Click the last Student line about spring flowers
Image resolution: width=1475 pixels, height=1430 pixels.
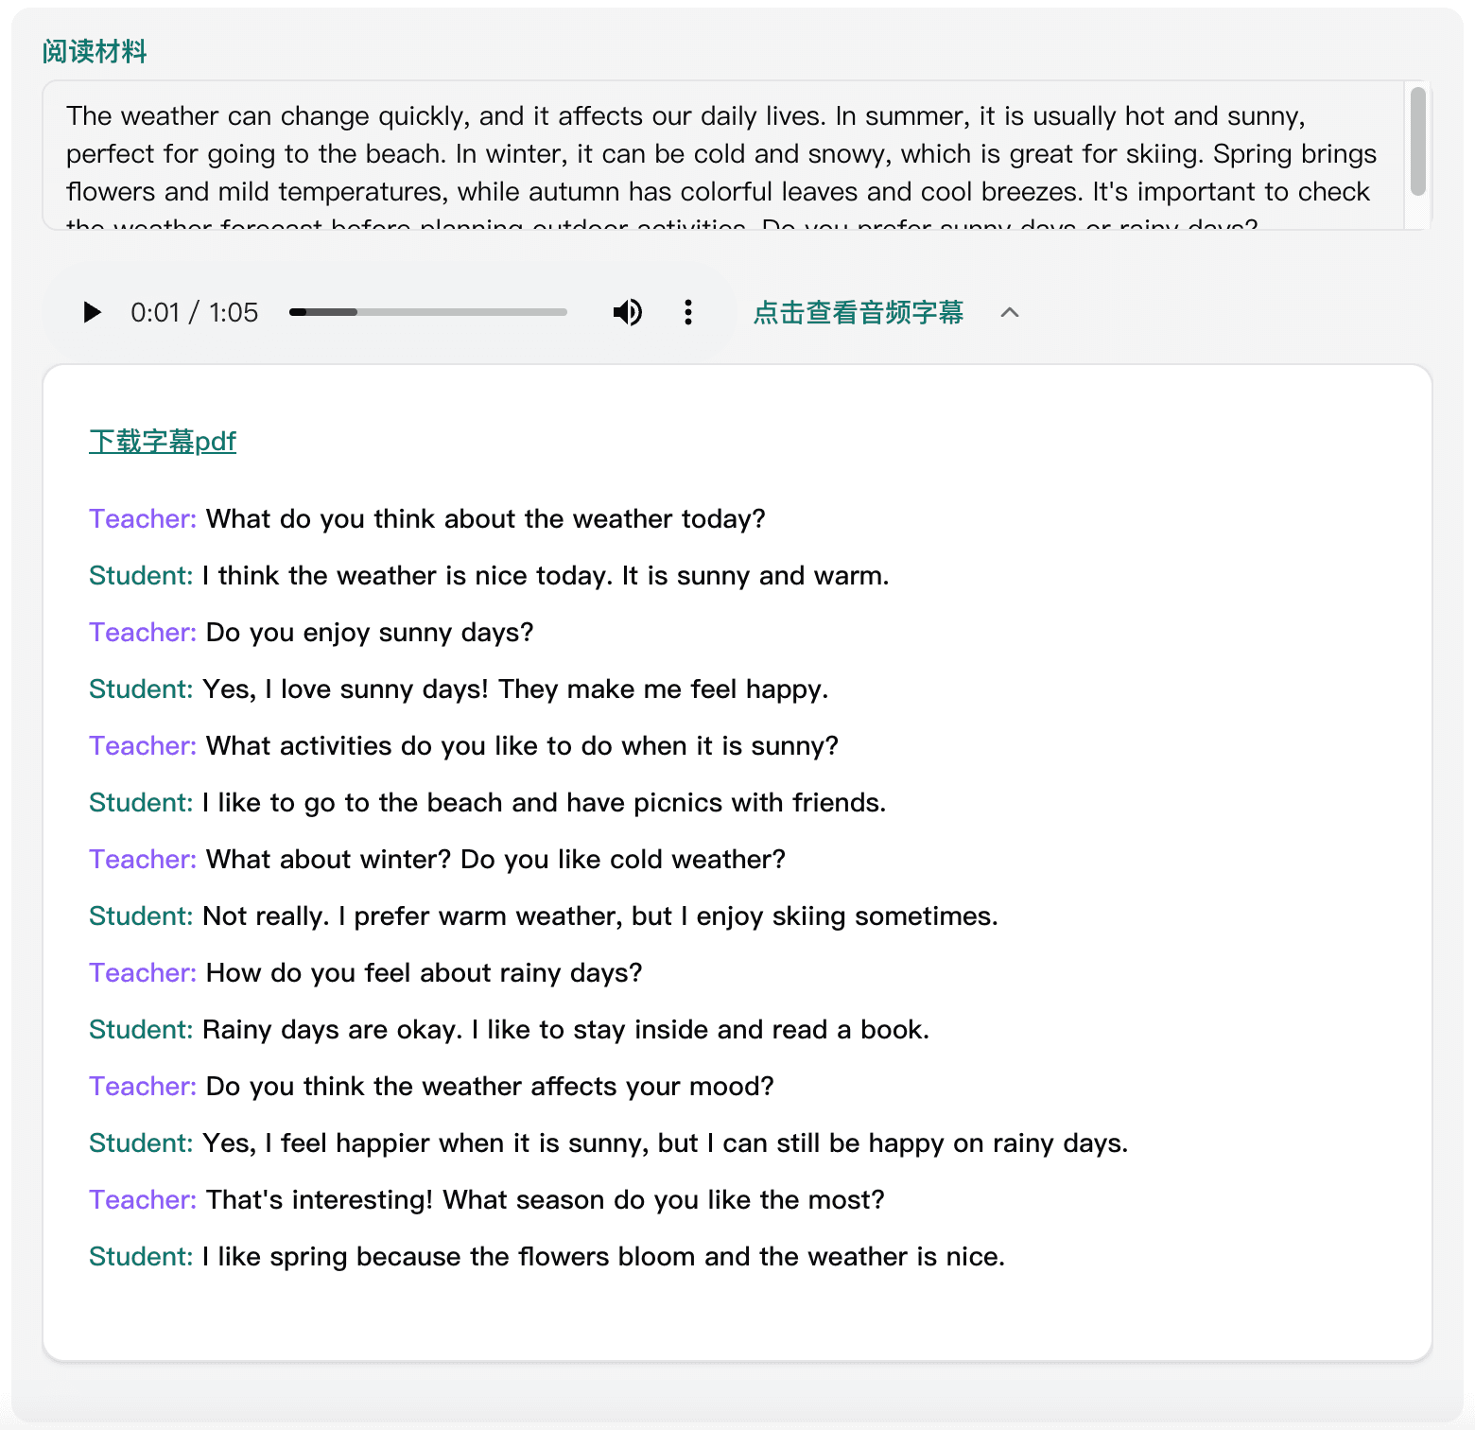point(603,1256)
